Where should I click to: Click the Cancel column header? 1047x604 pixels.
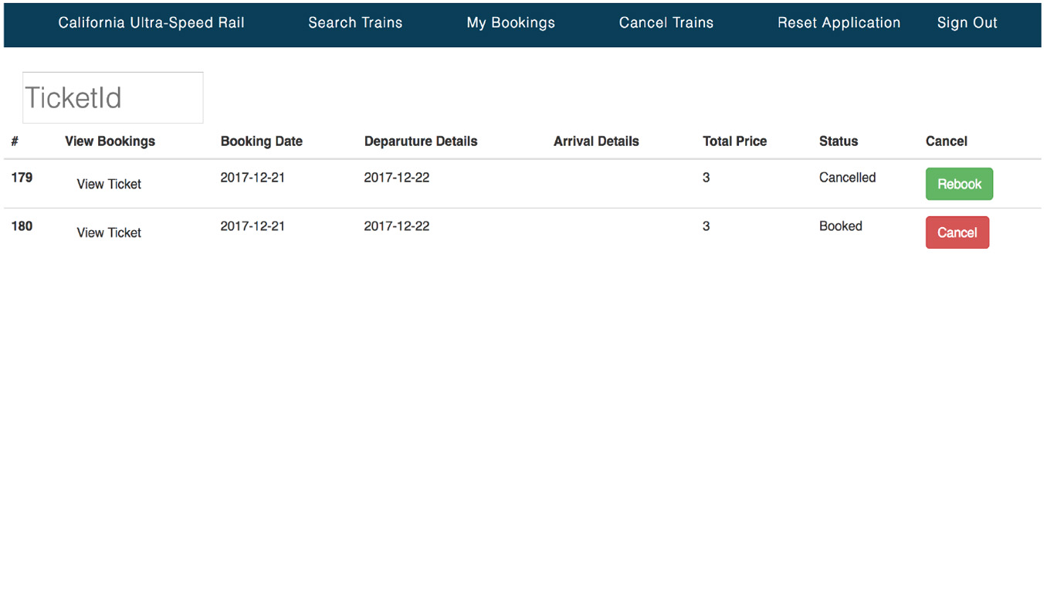tap(947, 141)
